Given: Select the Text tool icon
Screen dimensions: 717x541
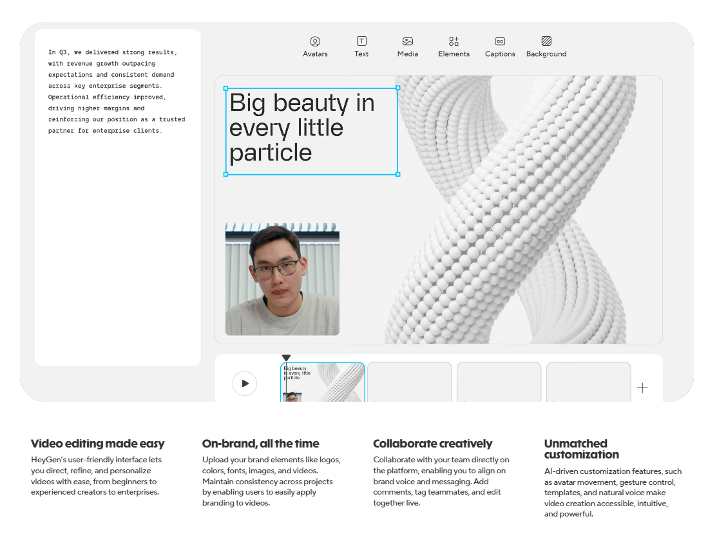Looking at the screenshot, I should [x=361, y=41].
